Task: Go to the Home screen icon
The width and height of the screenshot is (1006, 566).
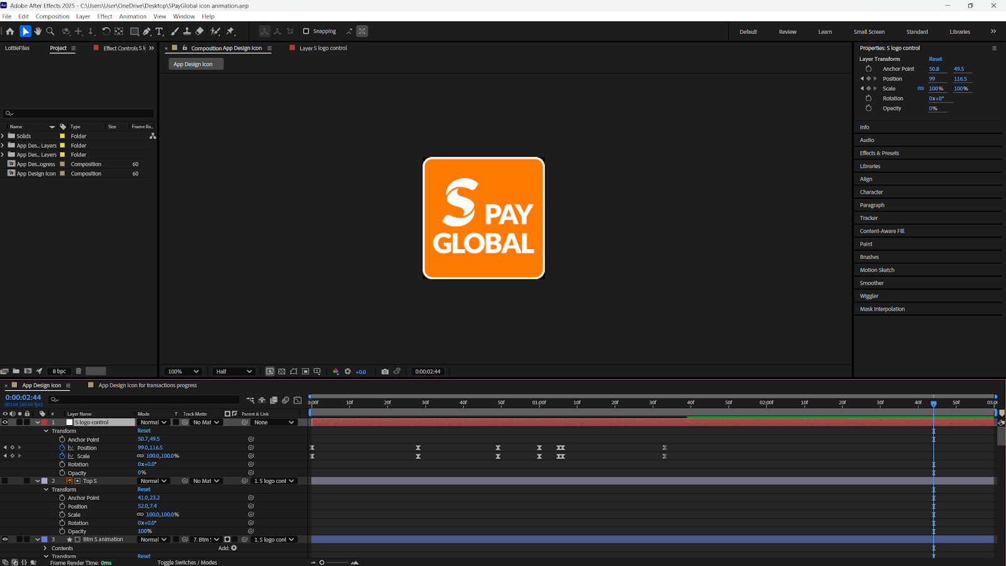Action: [x=9, y=31]
